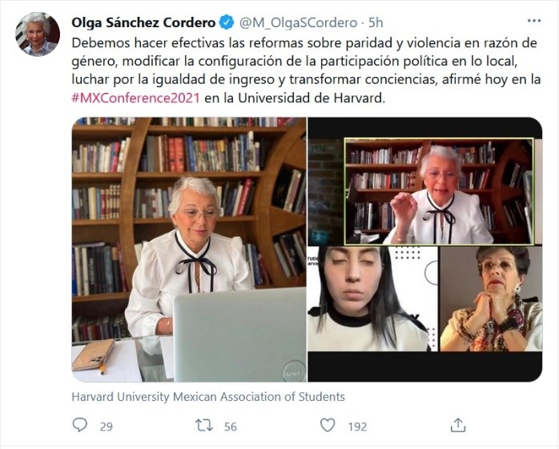The image size is (559, 449).
Task: Open Olga Sánchez Cordero display name
Action: (143, 22)
